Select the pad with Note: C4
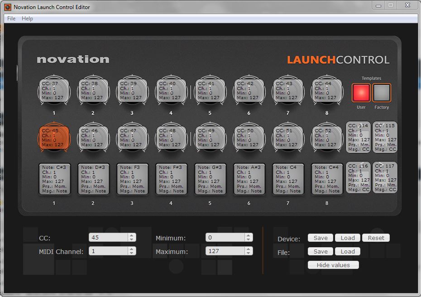 tap(288, 179)
